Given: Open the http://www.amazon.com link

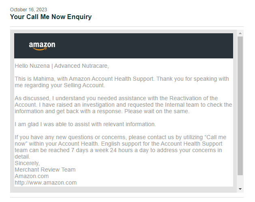Looking at the screenshot, I should 45,183.
